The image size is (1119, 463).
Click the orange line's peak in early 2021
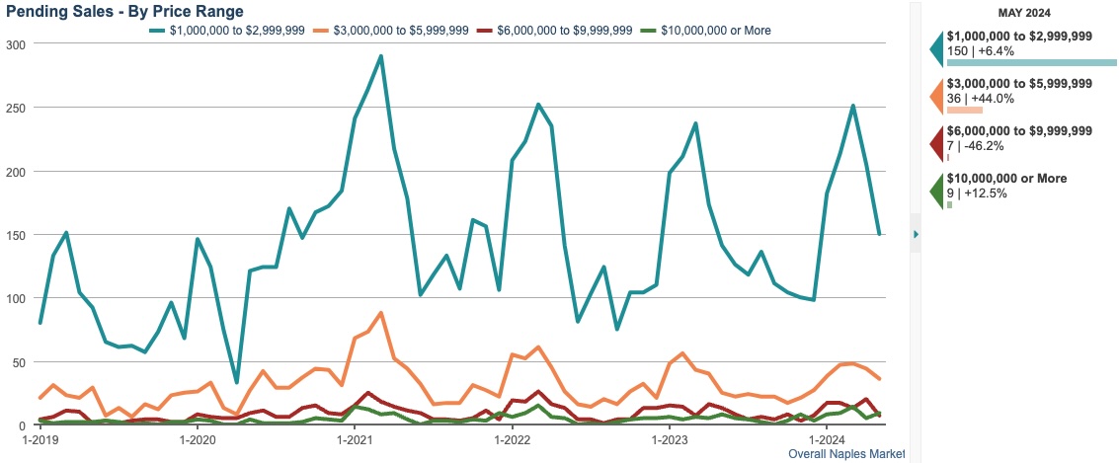(x=381, y=313)
